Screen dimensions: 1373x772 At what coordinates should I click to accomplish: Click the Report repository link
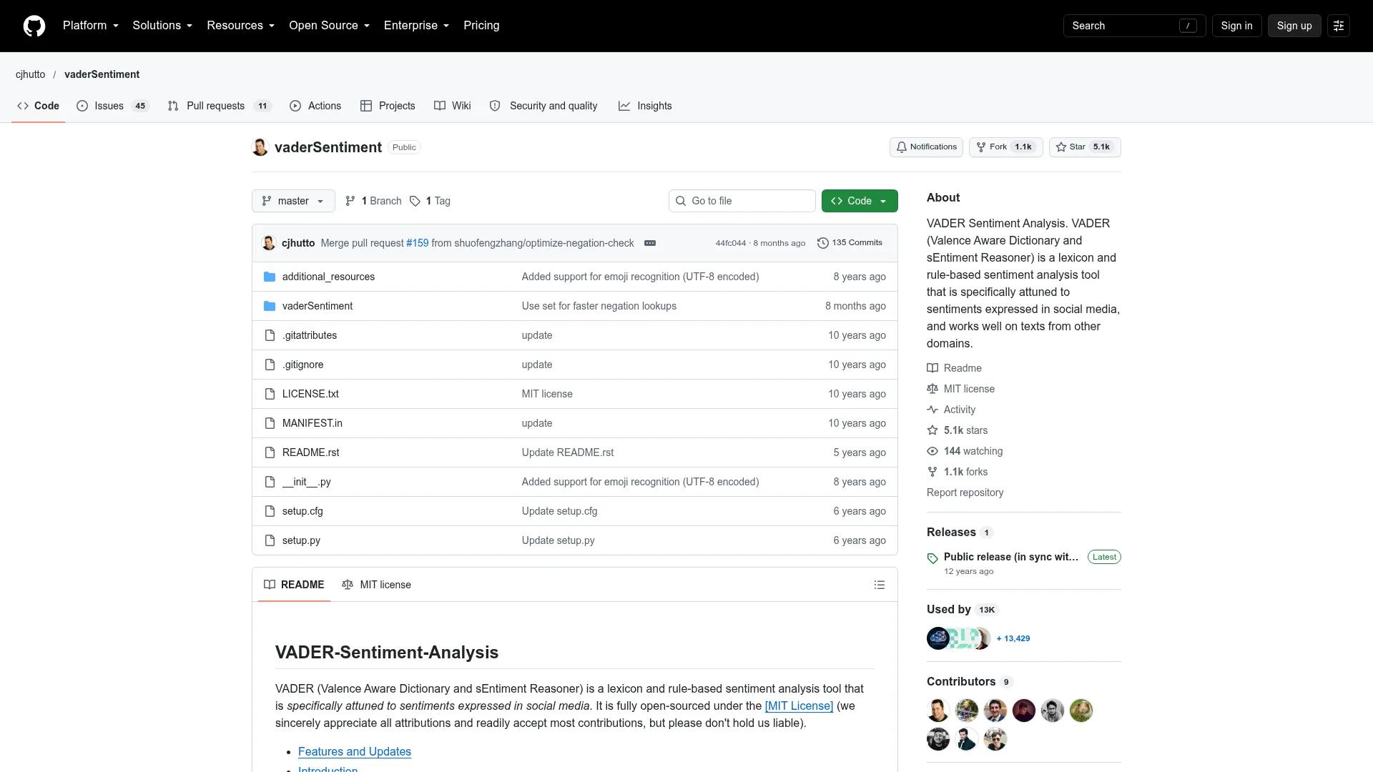(965, 493)
